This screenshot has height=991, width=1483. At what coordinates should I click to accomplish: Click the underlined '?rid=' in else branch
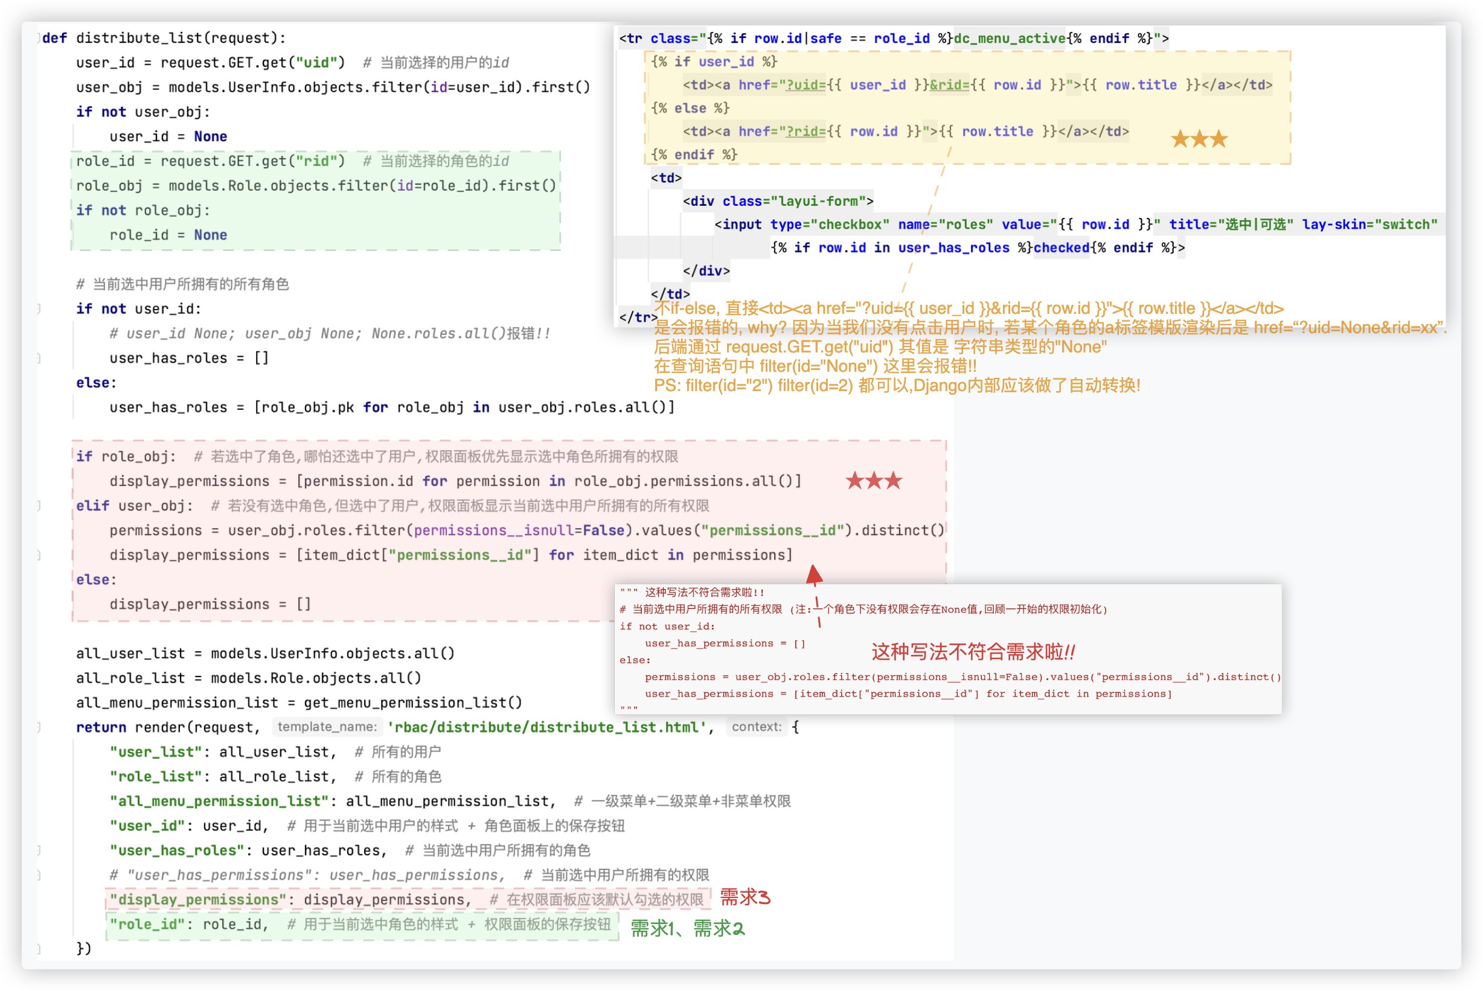[x=805, y=132]
